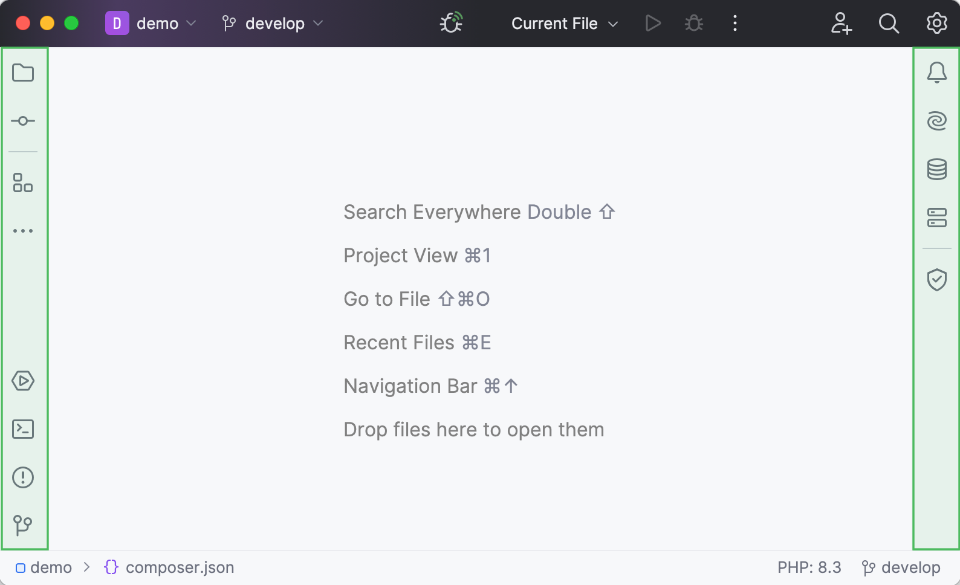Viewport: 960px width, 585px height.
Task: Click composer.json in the navigation bar
Action: tap(180, 567)
